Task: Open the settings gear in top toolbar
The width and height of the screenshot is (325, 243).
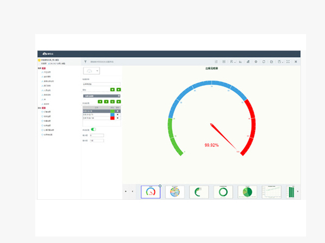Action: click(256, 62)
